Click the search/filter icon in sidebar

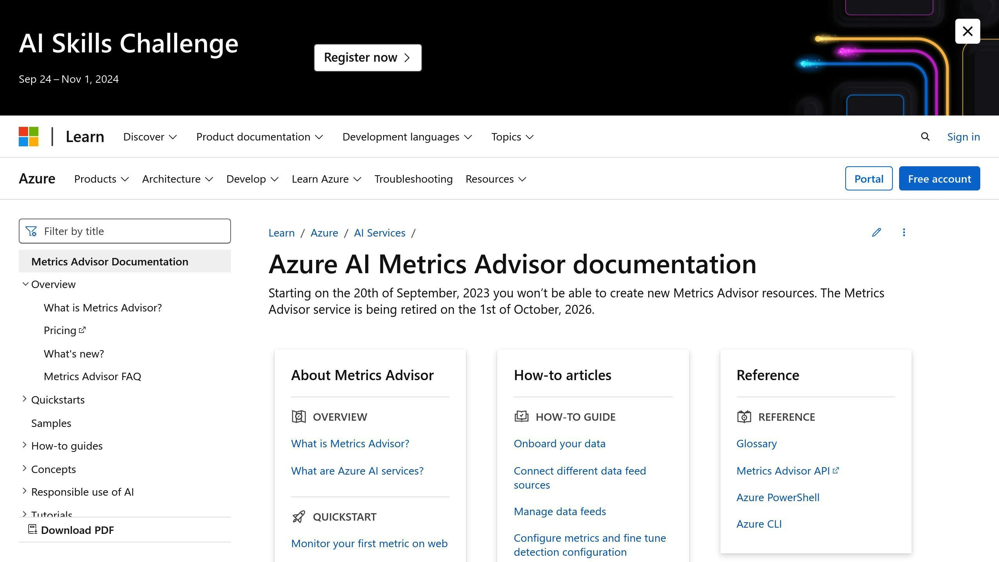pos(31,231)
